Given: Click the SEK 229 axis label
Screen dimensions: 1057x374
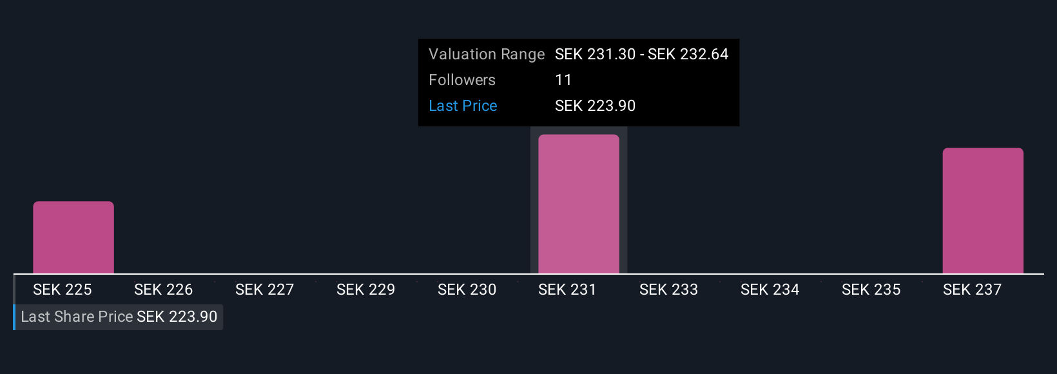Looking at the screenshot, I should click(365, 290).
